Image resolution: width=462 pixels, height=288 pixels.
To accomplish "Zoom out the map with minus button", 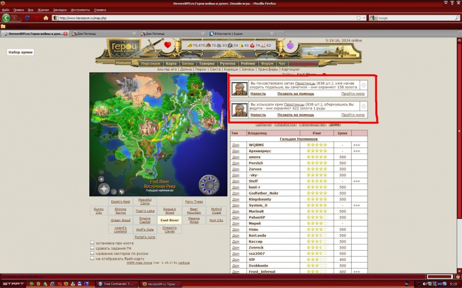I will [x=101, y=172].
